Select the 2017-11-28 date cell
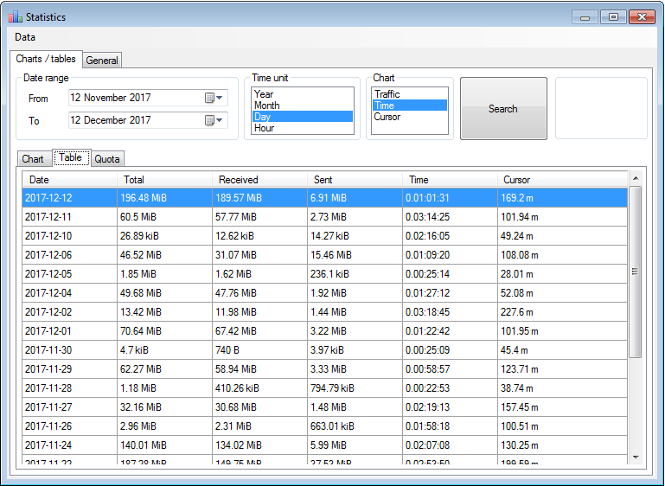This screenshot has width=665, height=486. (x=69, y=388)
